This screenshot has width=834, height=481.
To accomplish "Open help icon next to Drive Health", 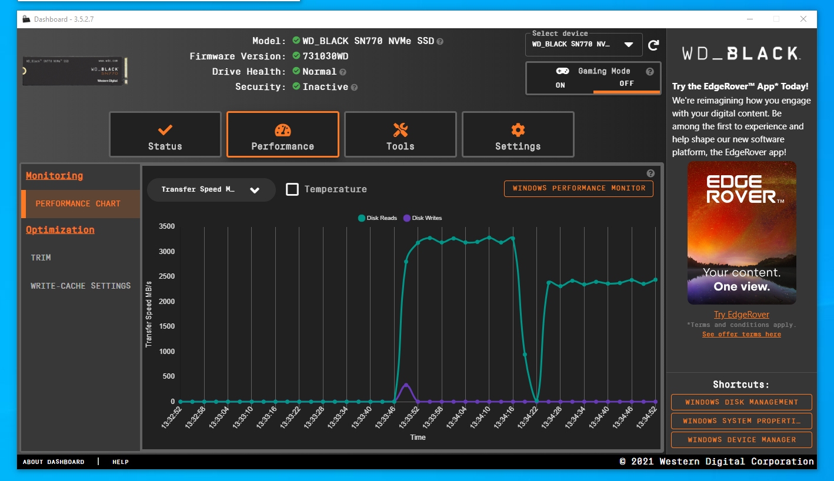I will [x=343, y=72].
